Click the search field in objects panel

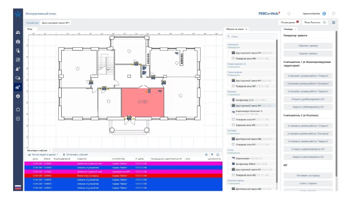[x=251, y=37]
